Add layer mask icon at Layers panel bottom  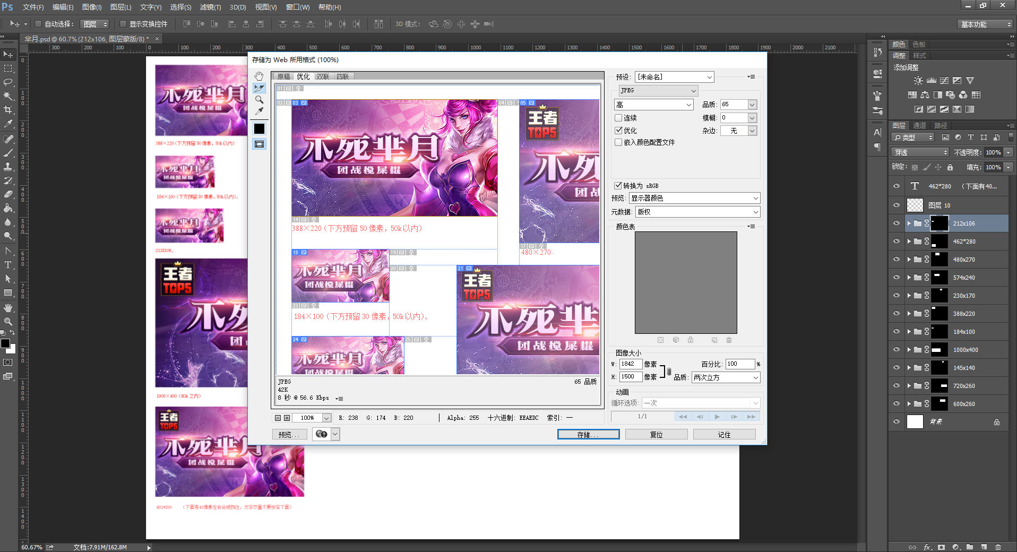click(941, 547)
